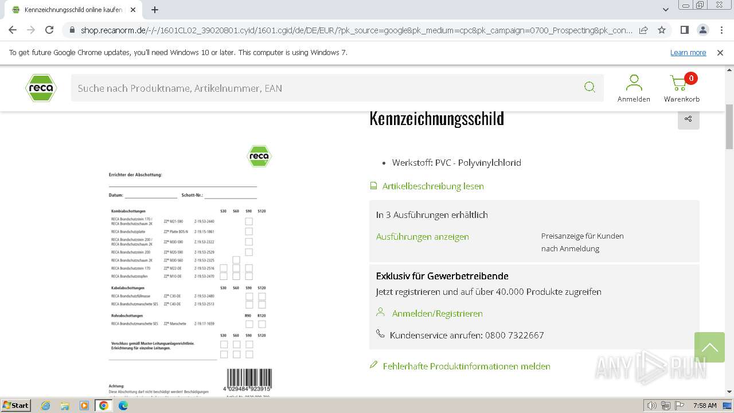Open the Warenkorb shopping cart
The width and height of the screenshot is (734, 413).
tap(682, 88)
